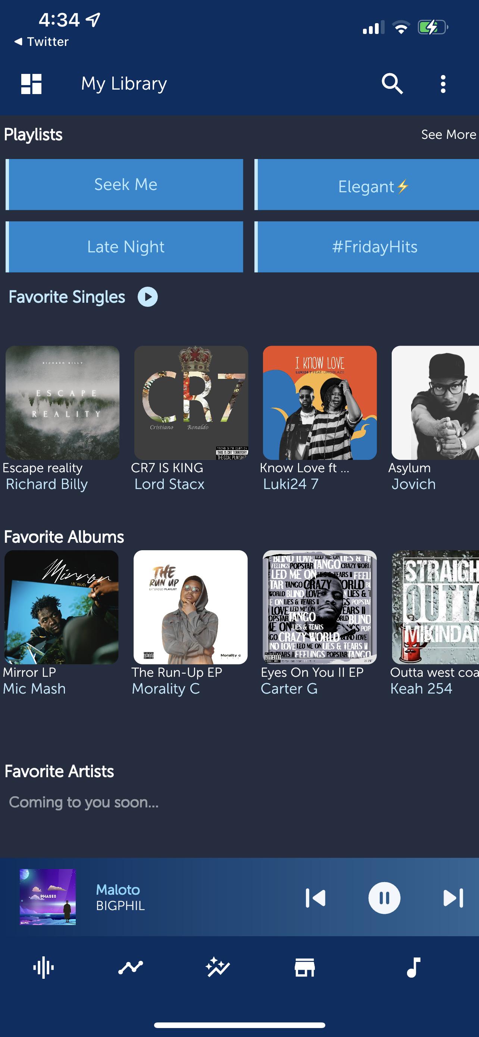The image size is (479, 1037).
Task: Open the dashboard grid icon
Action: pyautogui.click(x=31, y=84)
